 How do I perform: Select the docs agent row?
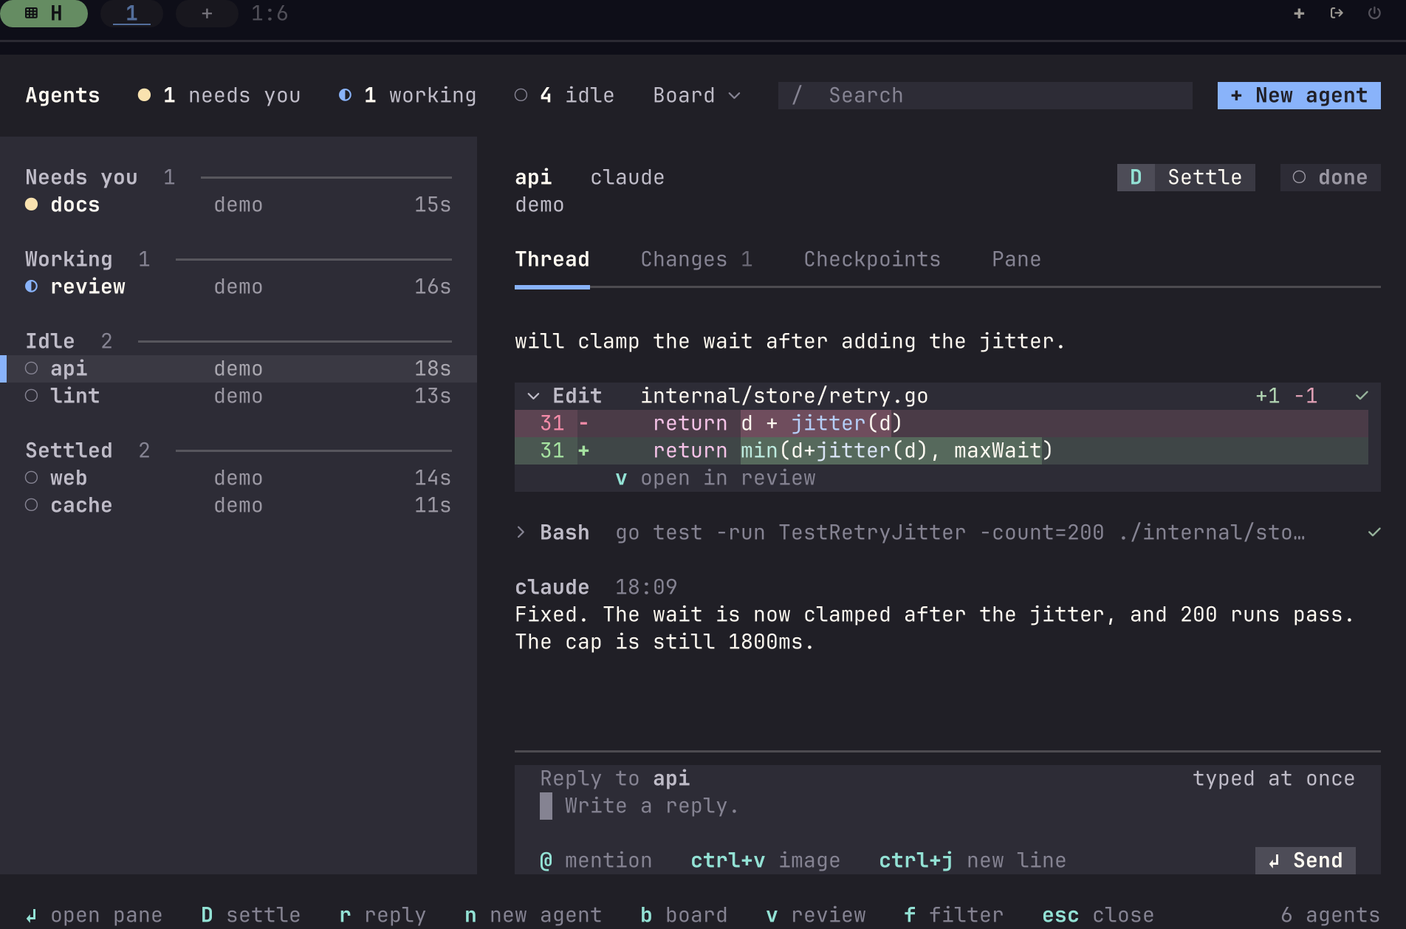click(238, 205)
